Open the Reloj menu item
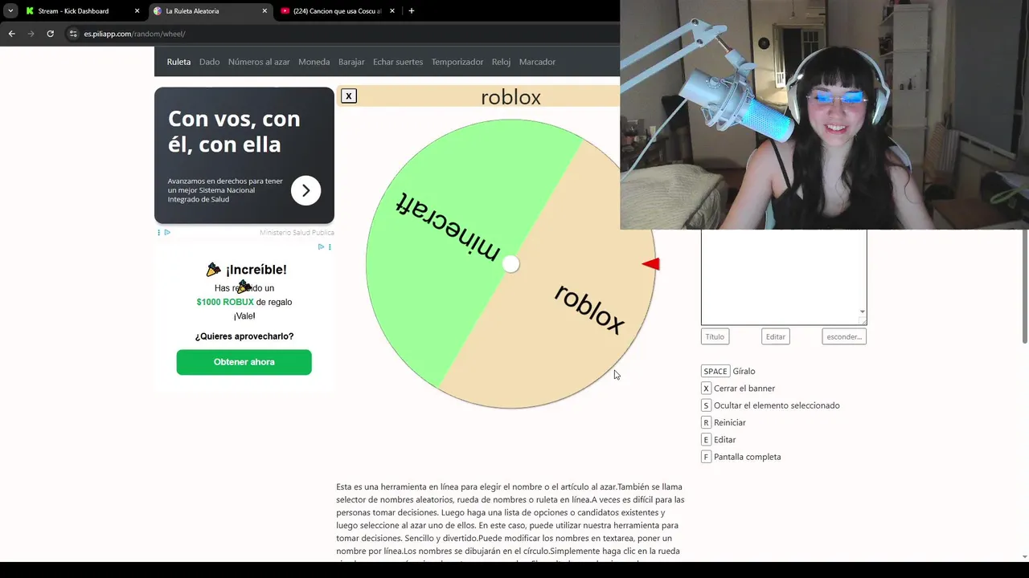Screen dimensions: 1029x578 pos(501,62)
